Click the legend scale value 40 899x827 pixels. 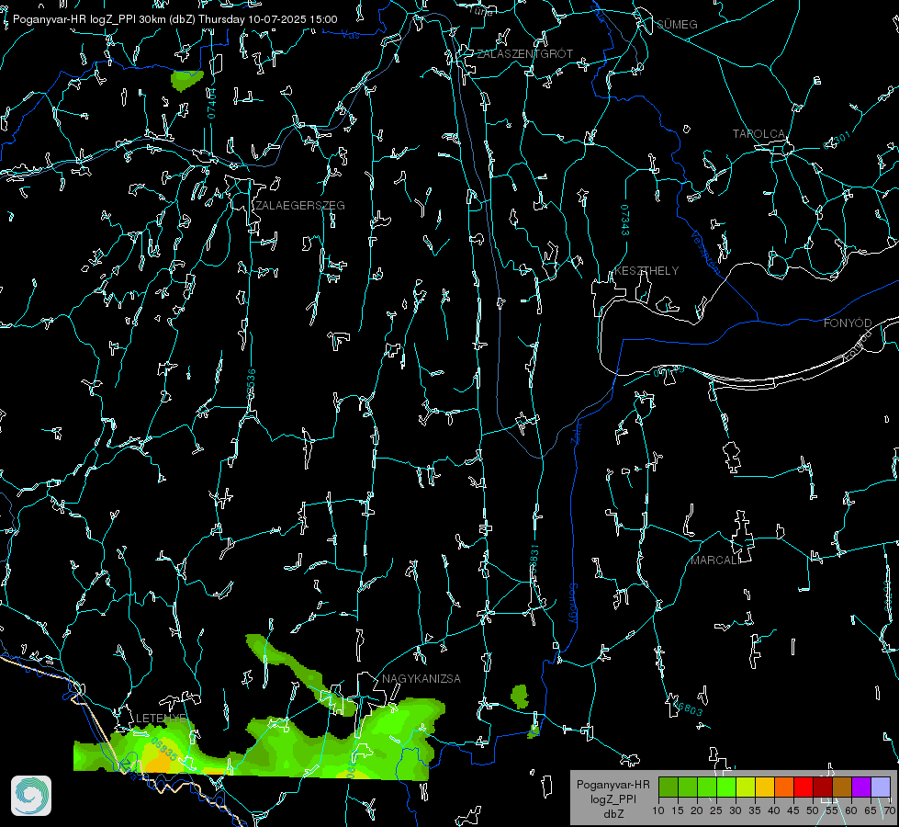click(774, 810)
